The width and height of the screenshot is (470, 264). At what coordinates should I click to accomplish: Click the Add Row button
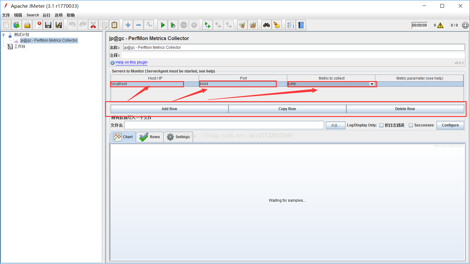tap(169, 109)
